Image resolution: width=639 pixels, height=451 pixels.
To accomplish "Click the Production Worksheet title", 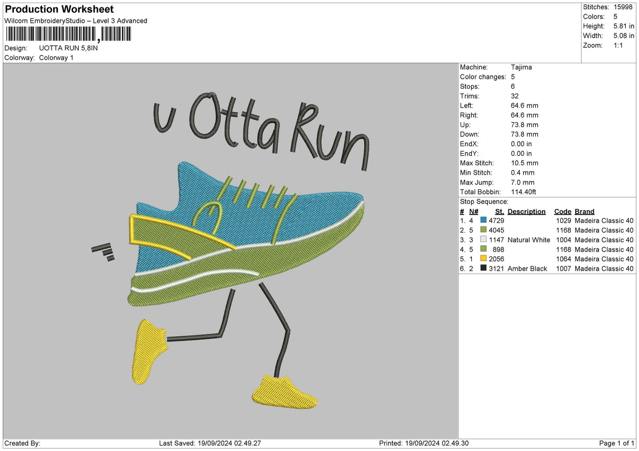I will point(59,10).
